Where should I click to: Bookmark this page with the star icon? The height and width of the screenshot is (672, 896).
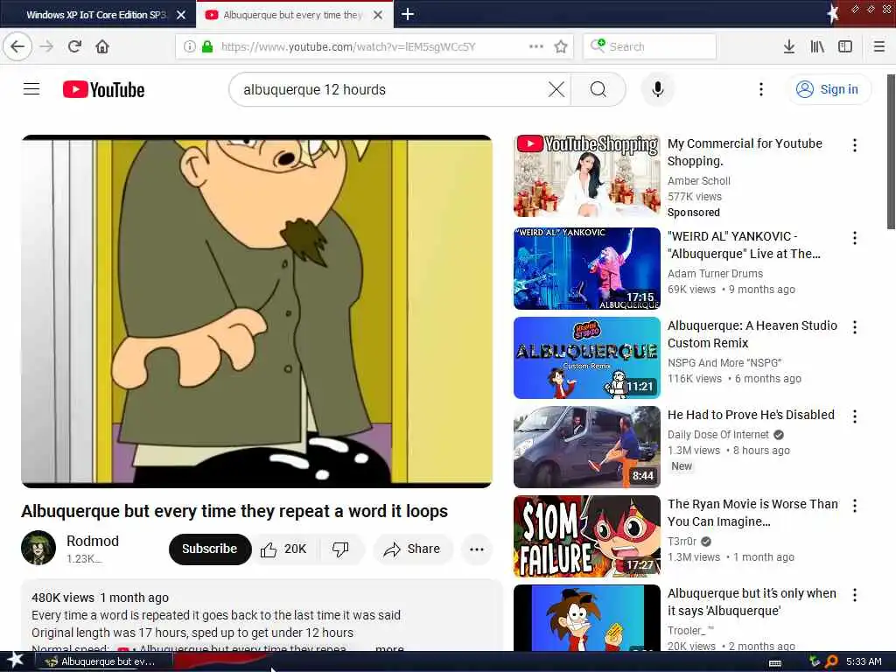pyautogui.click(x=561, y=46)
